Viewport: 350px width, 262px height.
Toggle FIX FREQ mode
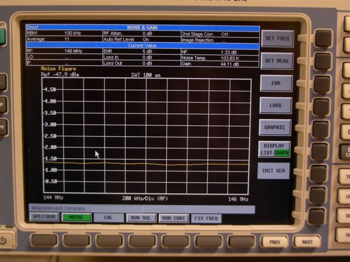[206, 218]
